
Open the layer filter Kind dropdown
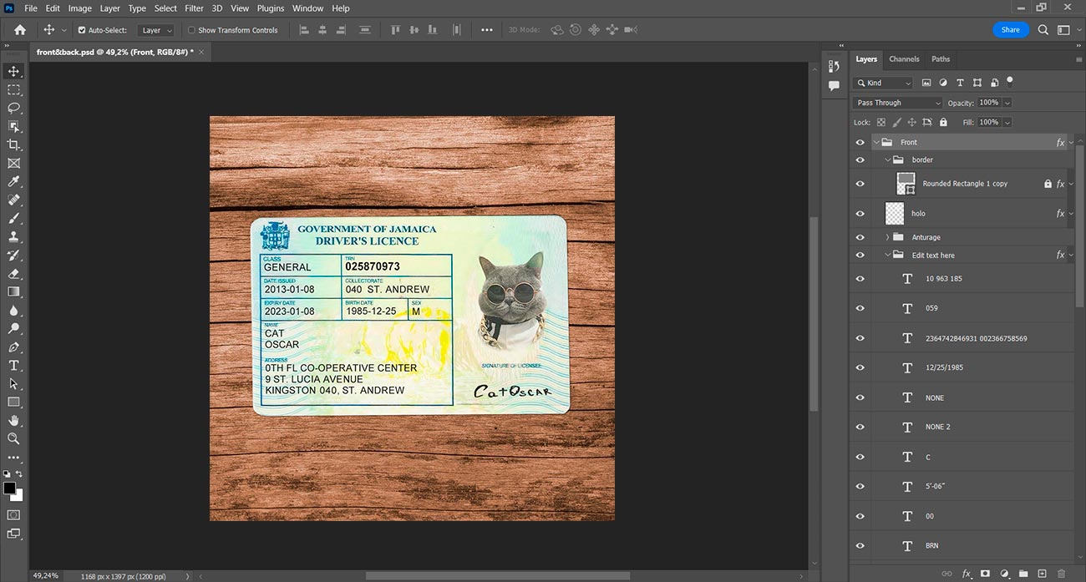[884, 83]
